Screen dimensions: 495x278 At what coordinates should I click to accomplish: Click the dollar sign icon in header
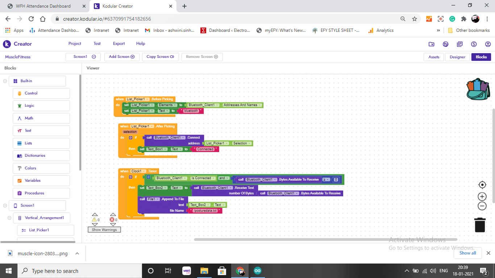point(474,44)
